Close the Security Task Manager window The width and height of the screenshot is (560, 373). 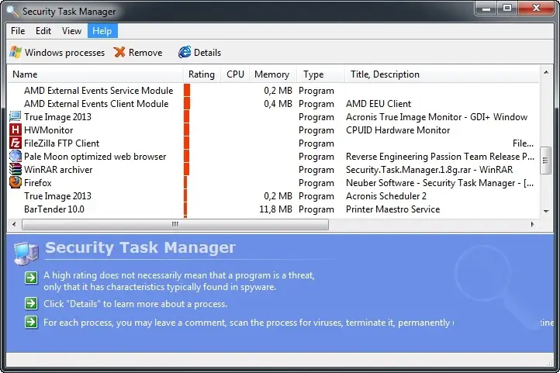pyautogui.click(x=536, y=9)
